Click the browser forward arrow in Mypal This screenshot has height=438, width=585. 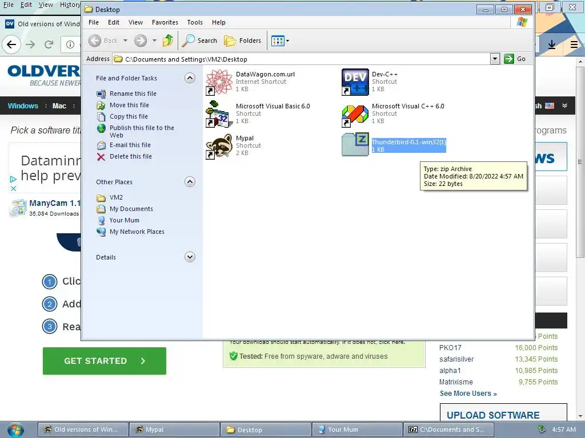[30, 44]
